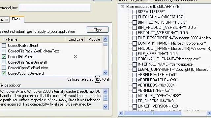The height and width of the screenshot is (118, 211).
Task: Click the attribute tree horizontal scrollbar thumb
Action: [153, 113]
